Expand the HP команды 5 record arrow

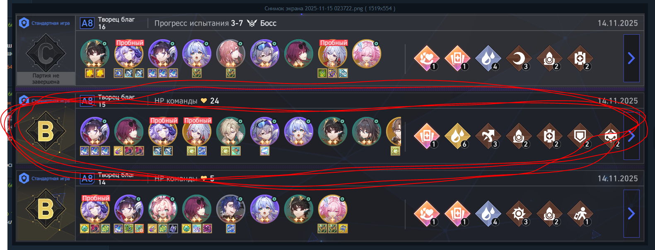631,214
